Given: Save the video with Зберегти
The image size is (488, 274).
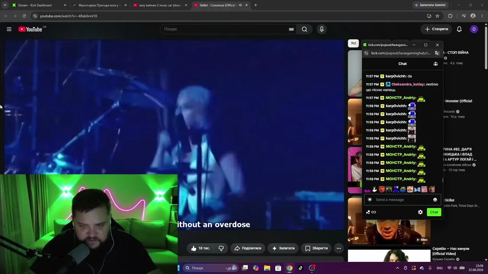Looking at the screenshot, I should (x=316, y=249).
